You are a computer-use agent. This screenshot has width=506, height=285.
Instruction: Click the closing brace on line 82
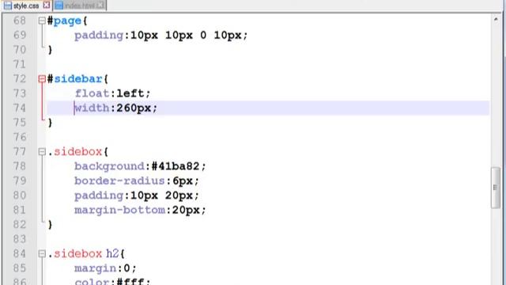50,225
